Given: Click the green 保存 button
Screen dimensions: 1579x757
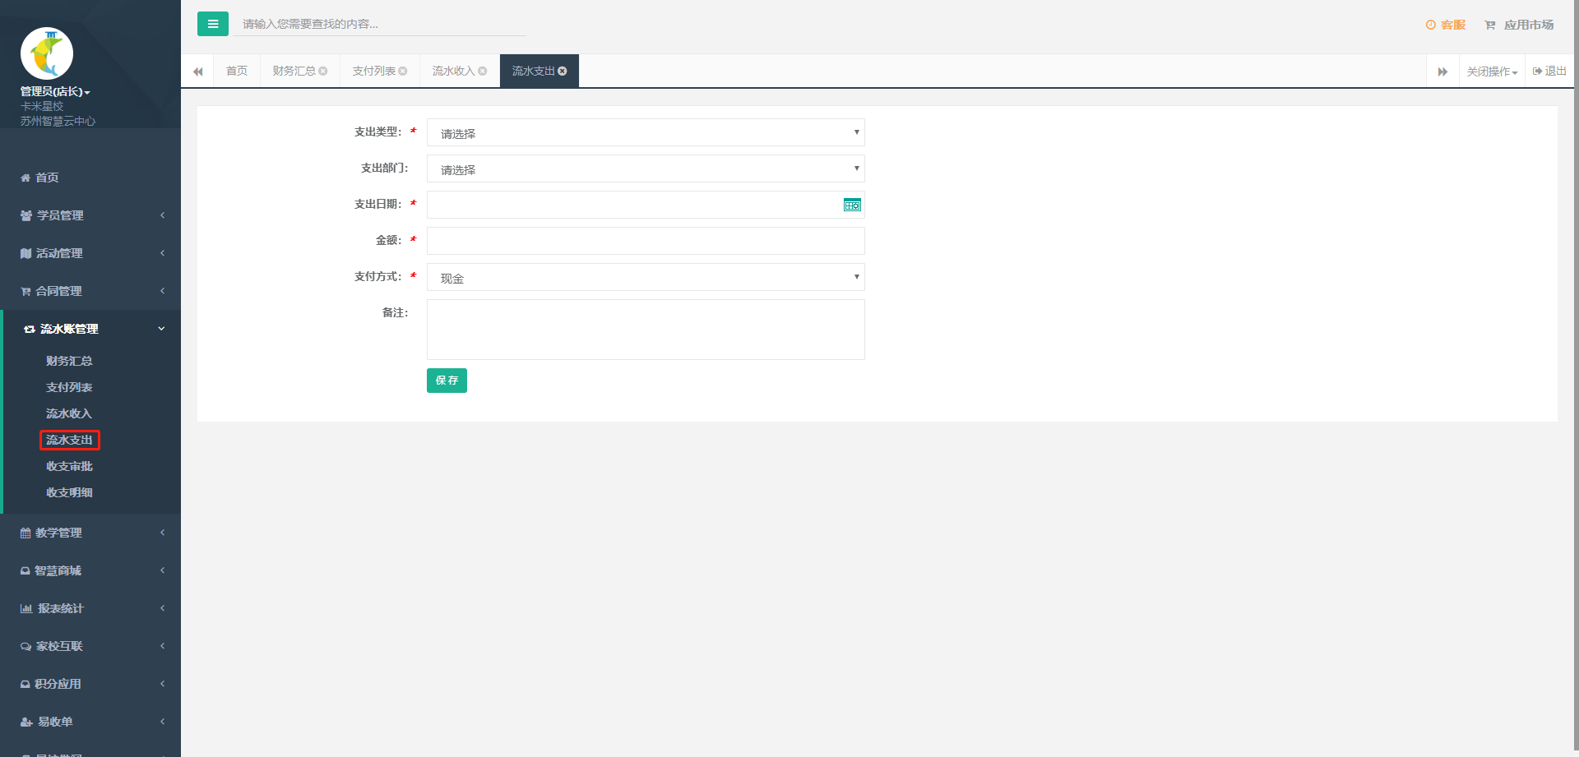Looking at the screenshot, I should (x=447, y=381).
